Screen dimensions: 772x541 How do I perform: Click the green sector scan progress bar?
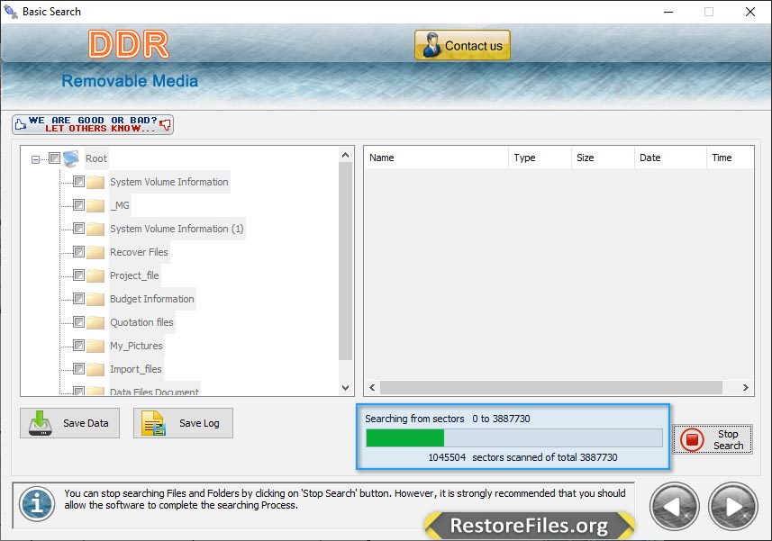[514, 437]
